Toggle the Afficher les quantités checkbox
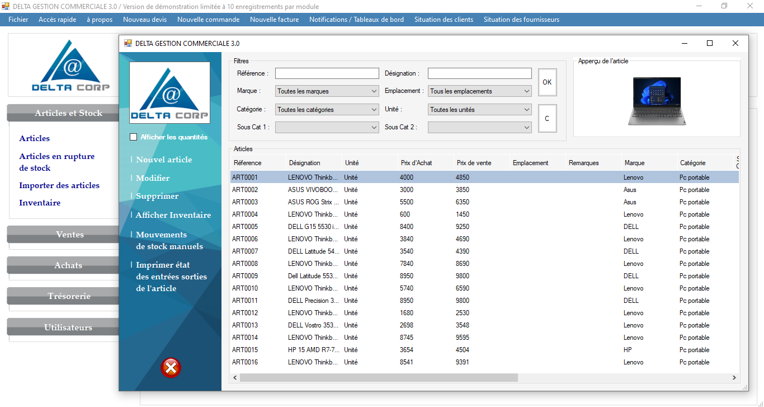 point(133,137)
